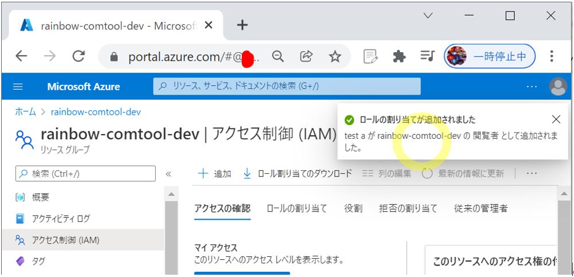The height and width of the screenshot is (277, 574).
Task: Open the Azure header ellipsis menu
Action: (531, 87)
